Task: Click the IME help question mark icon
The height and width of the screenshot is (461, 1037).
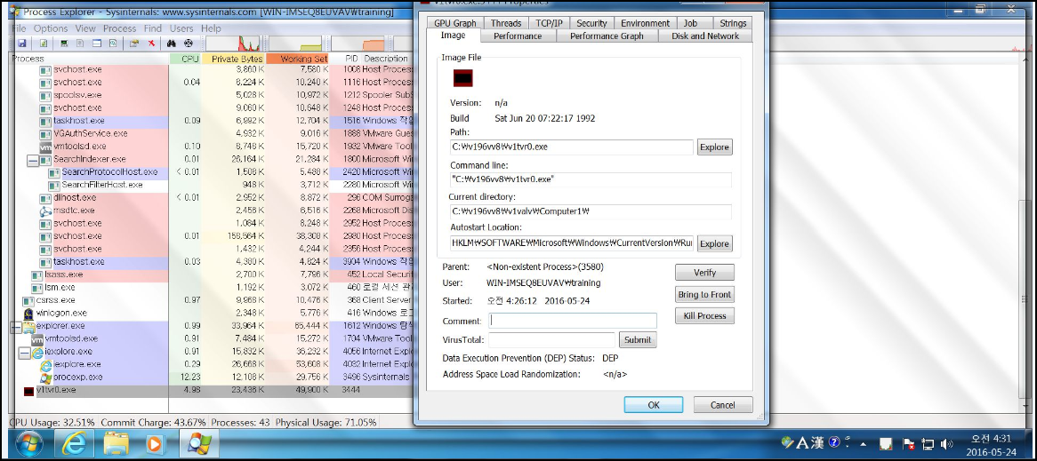Action: tap(834, 441)
